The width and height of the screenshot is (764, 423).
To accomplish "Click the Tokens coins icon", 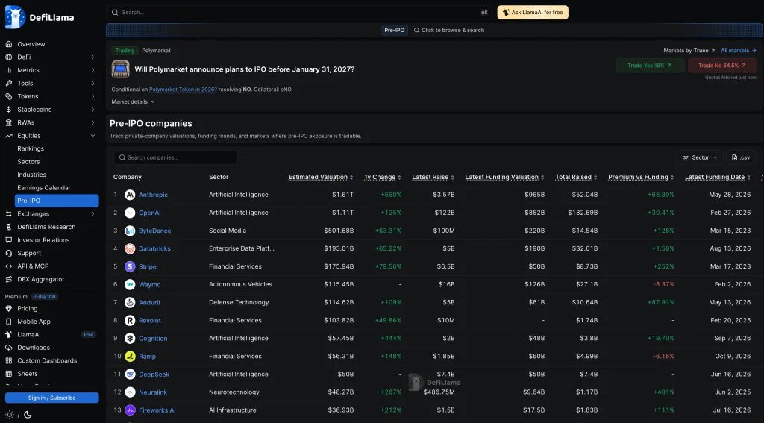I will point(9,96).
